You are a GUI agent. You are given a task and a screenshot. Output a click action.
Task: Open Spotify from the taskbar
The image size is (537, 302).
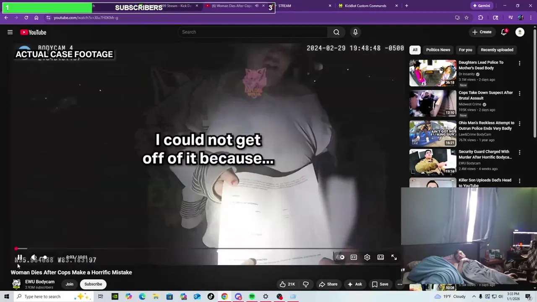coord(252,297)
